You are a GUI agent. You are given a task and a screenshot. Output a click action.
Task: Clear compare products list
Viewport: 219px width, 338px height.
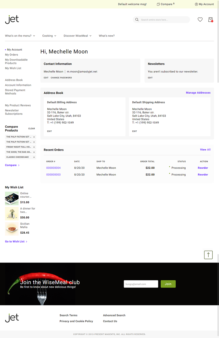(x=32, y=129)
